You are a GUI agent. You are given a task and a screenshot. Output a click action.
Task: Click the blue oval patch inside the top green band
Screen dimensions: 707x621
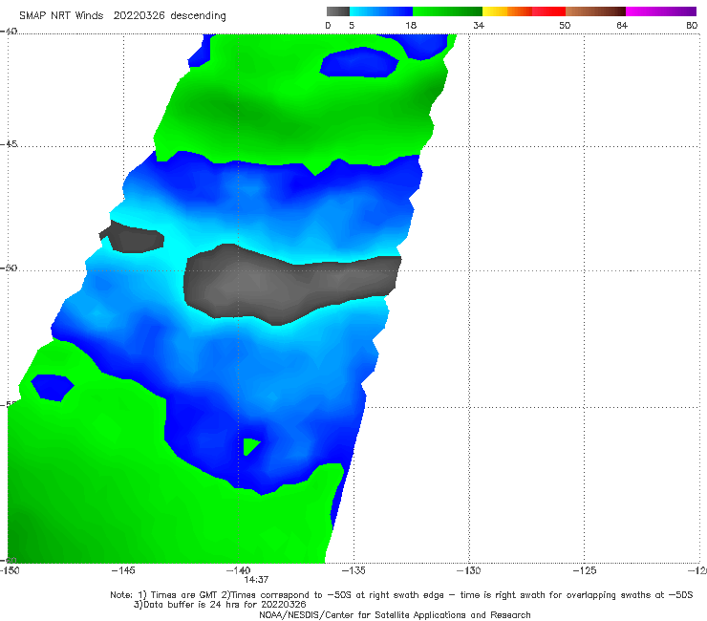click(359, 63)
